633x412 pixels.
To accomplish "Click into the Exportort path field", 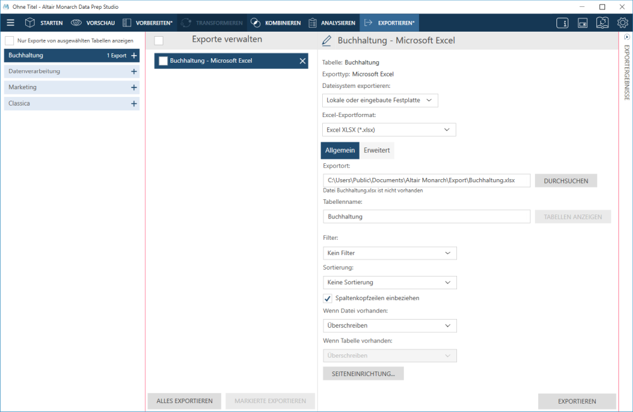I will tap(426, 180).
